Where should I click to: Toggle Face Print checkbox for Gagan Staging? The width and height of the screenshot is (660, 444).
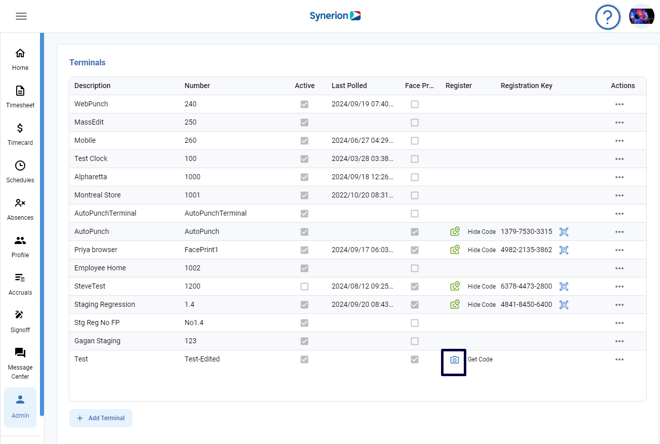point(415,341)
